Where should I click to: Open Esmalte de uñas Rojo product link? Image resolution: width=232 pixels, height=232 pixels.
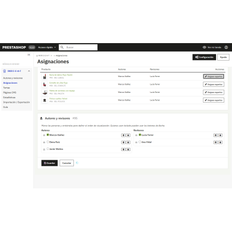(59, 83)
